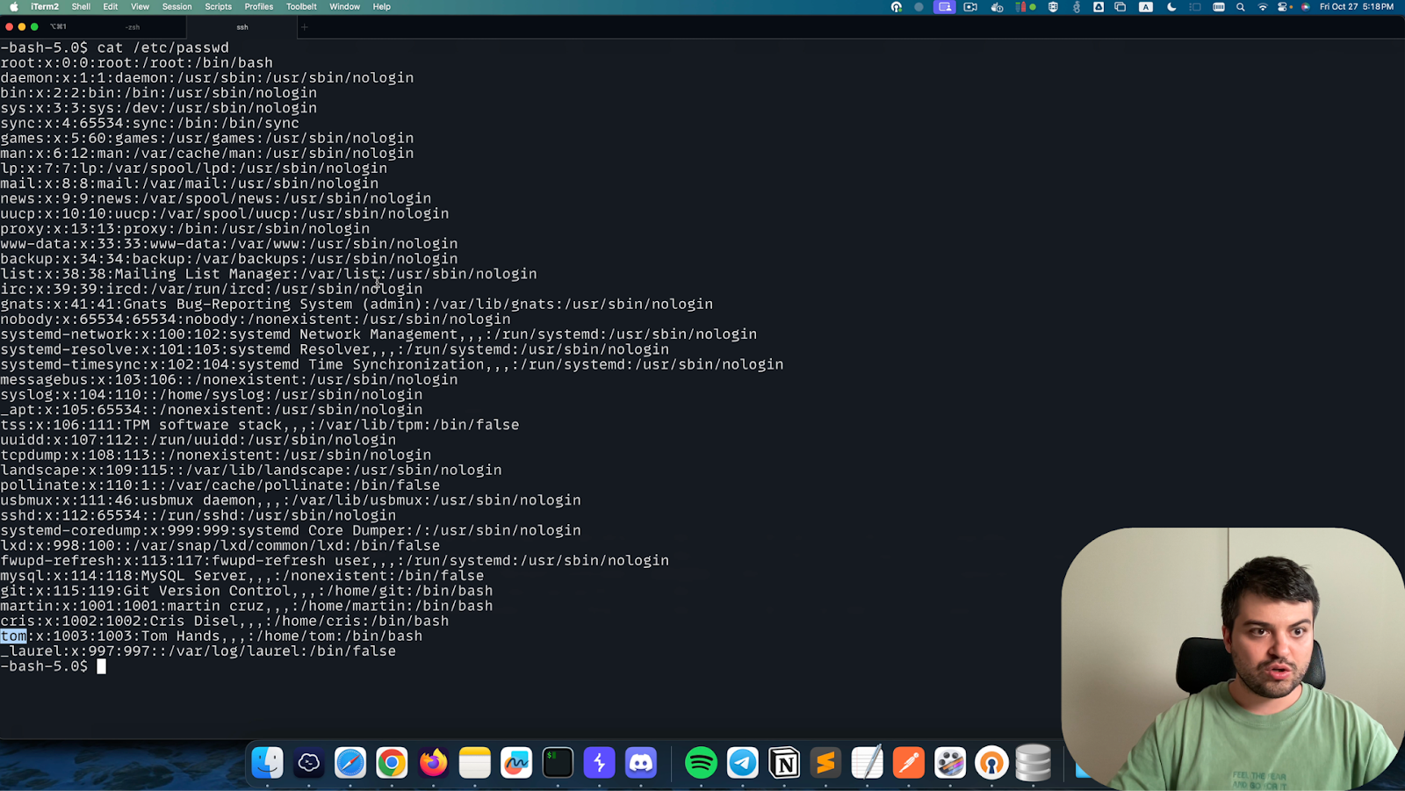This screenshot has width=1405, height=791.
Task: Open the Shell menu
Action: tap(81, 6)
